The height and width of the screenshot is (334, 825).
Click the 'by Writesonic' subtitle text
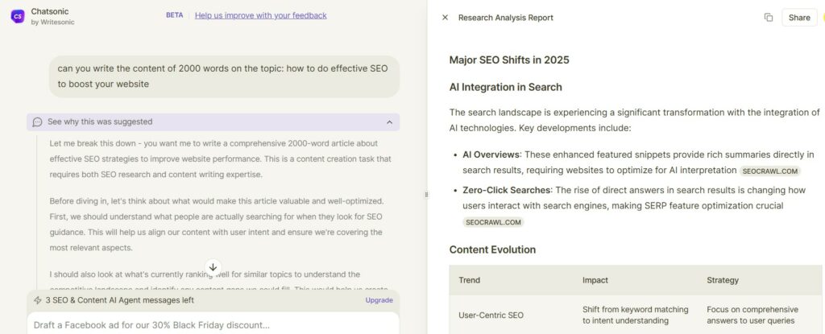click(52, 22)
